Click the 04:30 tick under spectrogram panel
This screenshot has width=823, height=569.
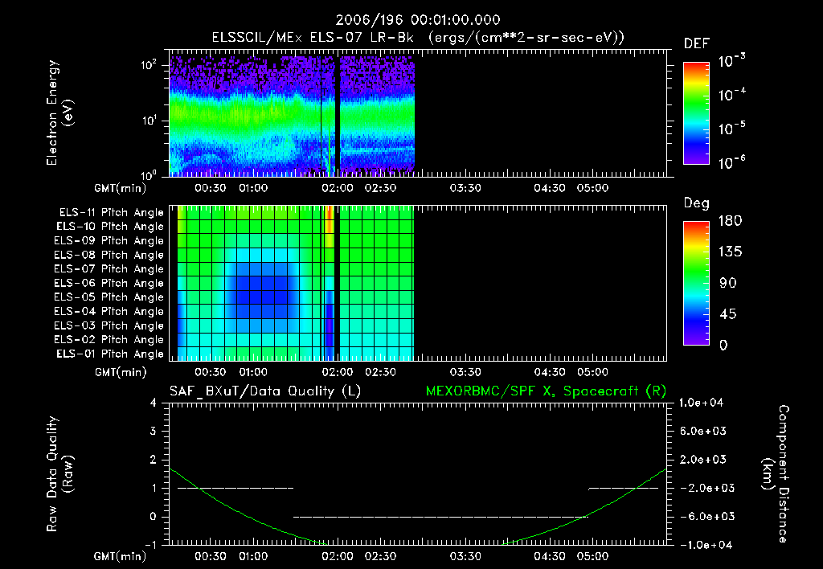[550, 188]
